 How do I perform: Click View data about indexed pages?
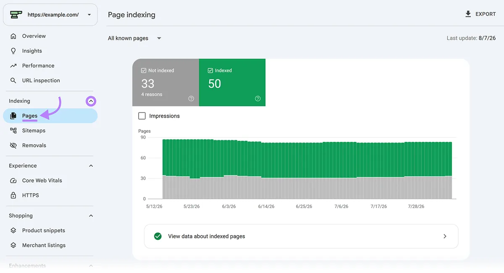pos(301,236)
